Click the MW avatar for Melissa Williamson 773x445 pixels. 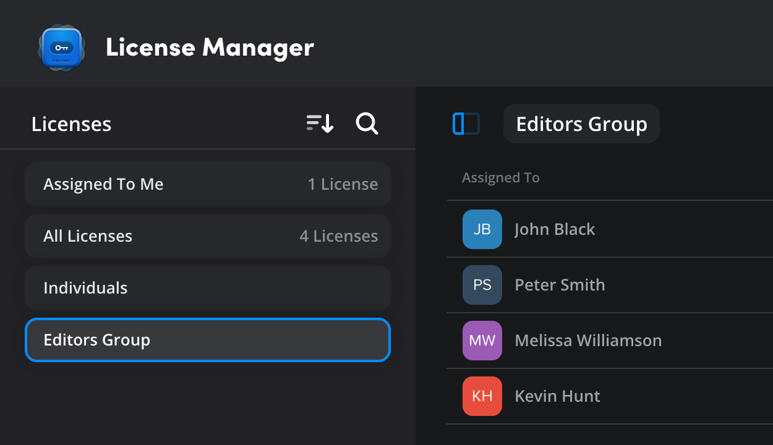[x=482, y=341]
